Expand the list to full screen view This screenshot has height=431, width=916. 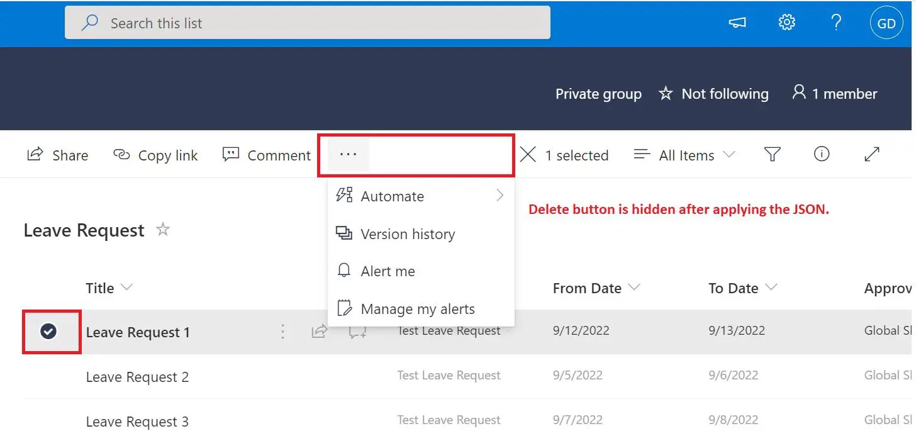pyautogui.click(x=872, y=154)
